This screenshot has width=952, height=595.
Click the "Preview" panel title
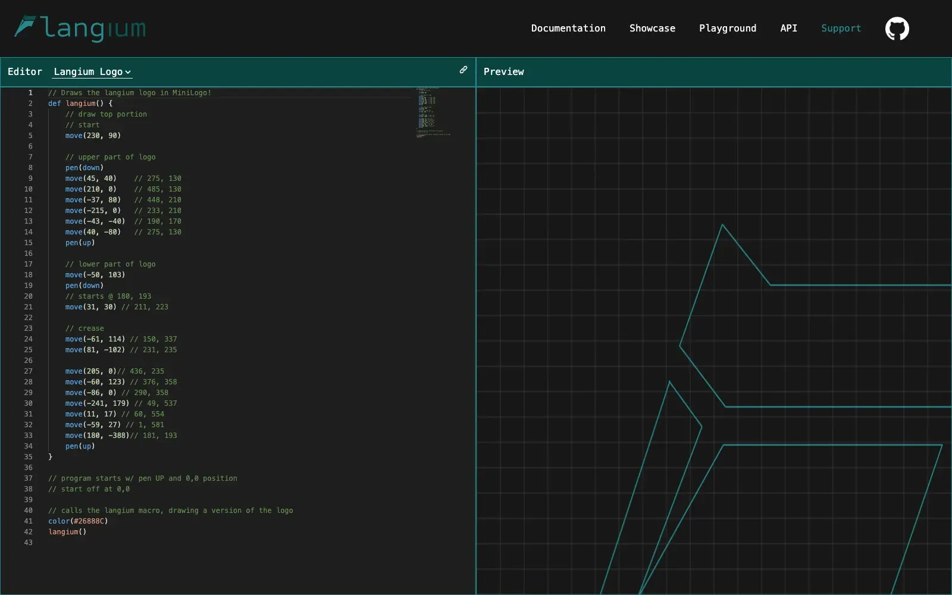pos(503,72)
